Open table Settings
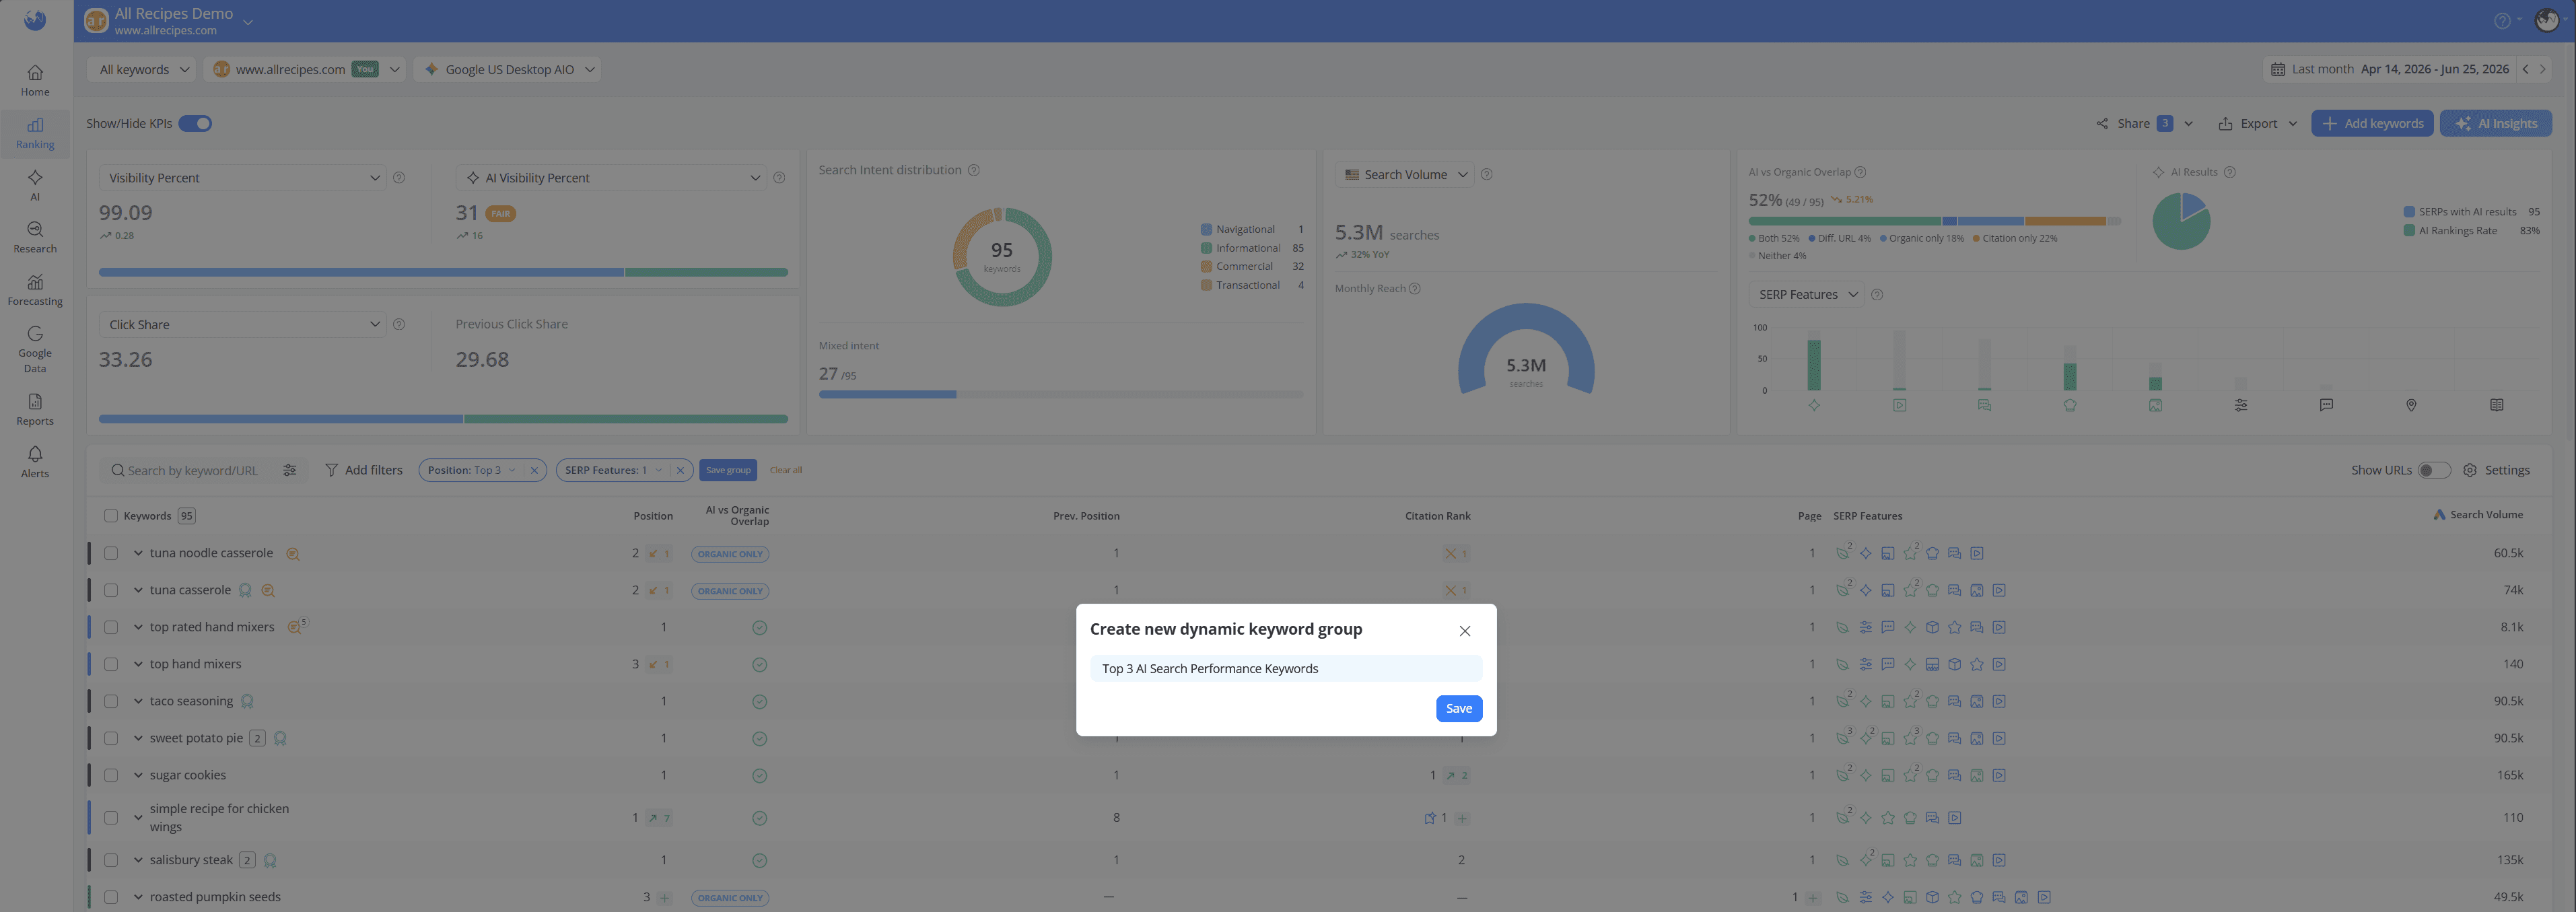Screen dimensions: 2576x912 point(2496,470)
